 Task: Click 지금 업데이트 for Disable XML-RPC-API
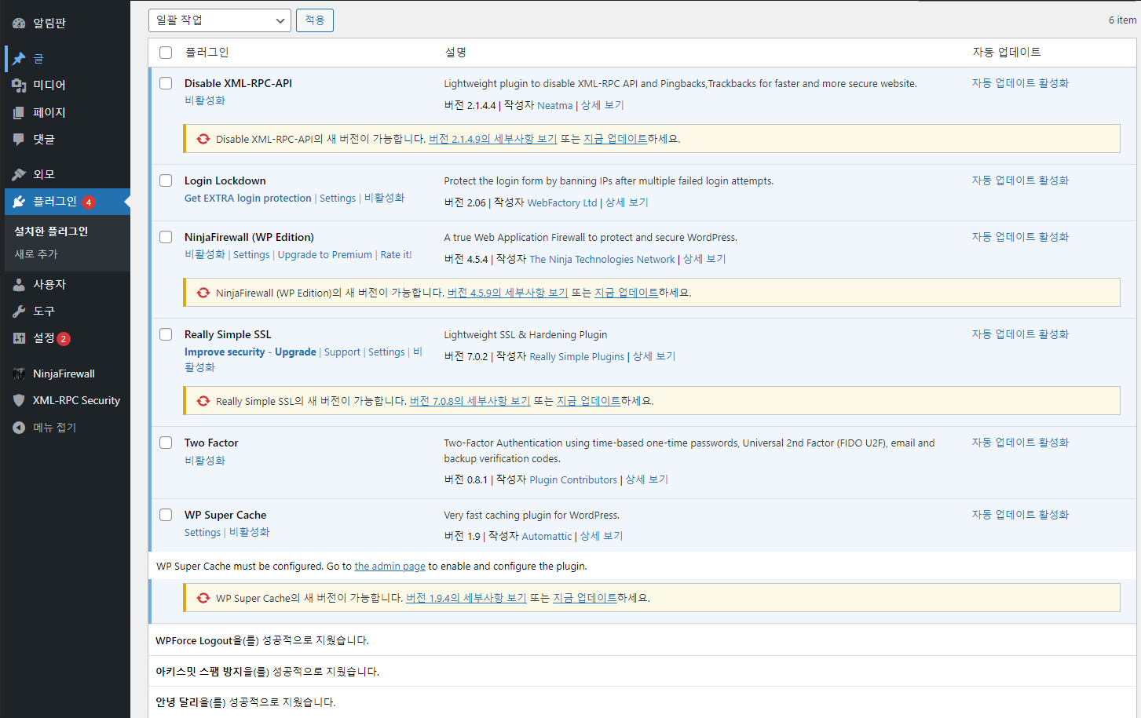coord(616,139)
